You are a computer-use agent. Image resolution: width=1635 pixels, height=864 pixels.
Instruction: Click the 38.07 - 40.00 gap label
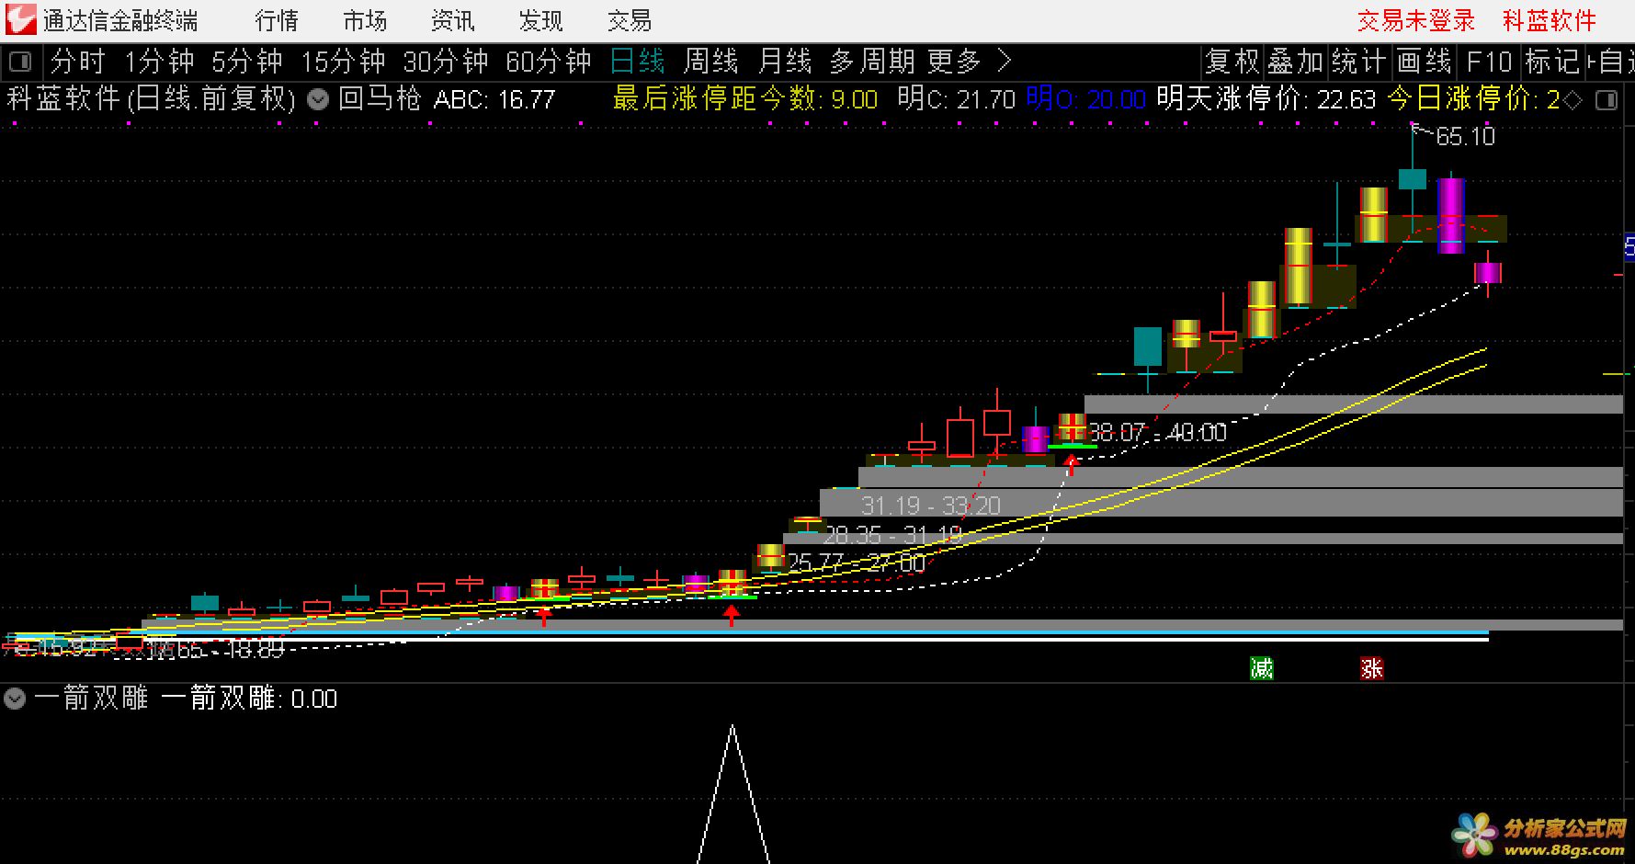tap(1158, 432)
